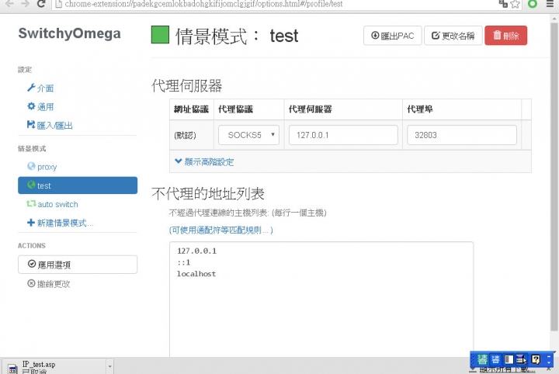Open the SOCKS5 protocol dropdown
Screen dimensions: 559x374
click(248, 135)
